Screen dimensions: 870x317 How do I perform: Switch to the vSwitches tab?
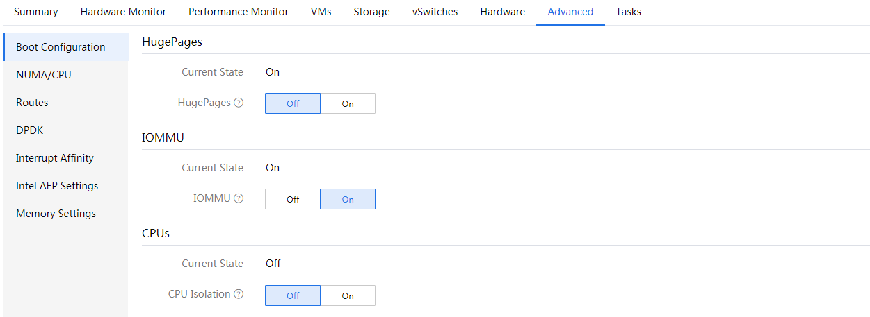point(435,12)
